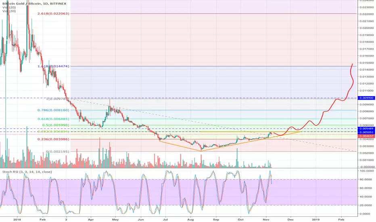Select the 0.618(0.006885) Fibonacci level label
The height and width of the screenshot is (222, 376).
53,119
